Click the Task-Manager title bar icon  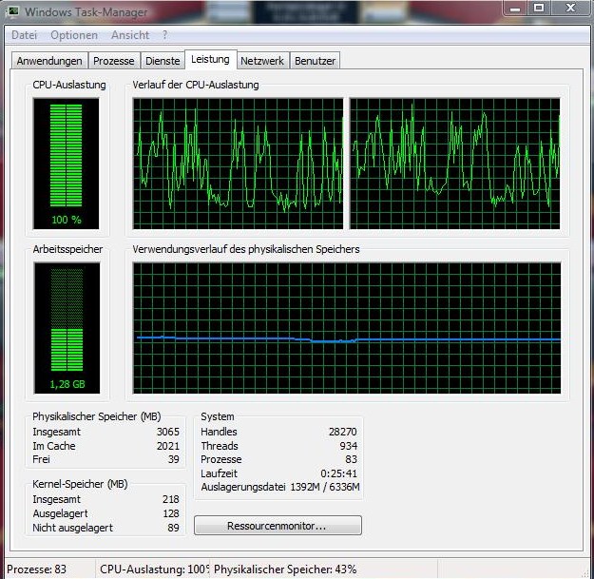(13, 10)
